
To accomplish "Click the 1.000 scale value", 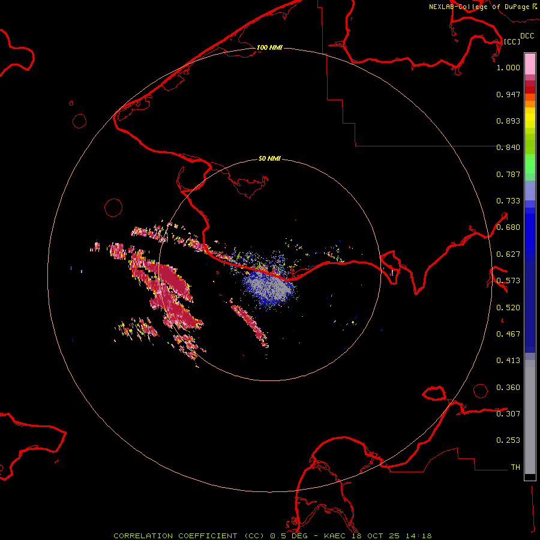I will pyautogui.click(x=508, y=67).
